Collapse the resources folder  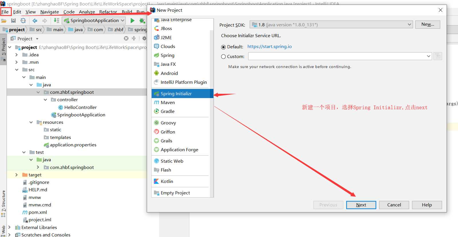click(x=31, y=122)
